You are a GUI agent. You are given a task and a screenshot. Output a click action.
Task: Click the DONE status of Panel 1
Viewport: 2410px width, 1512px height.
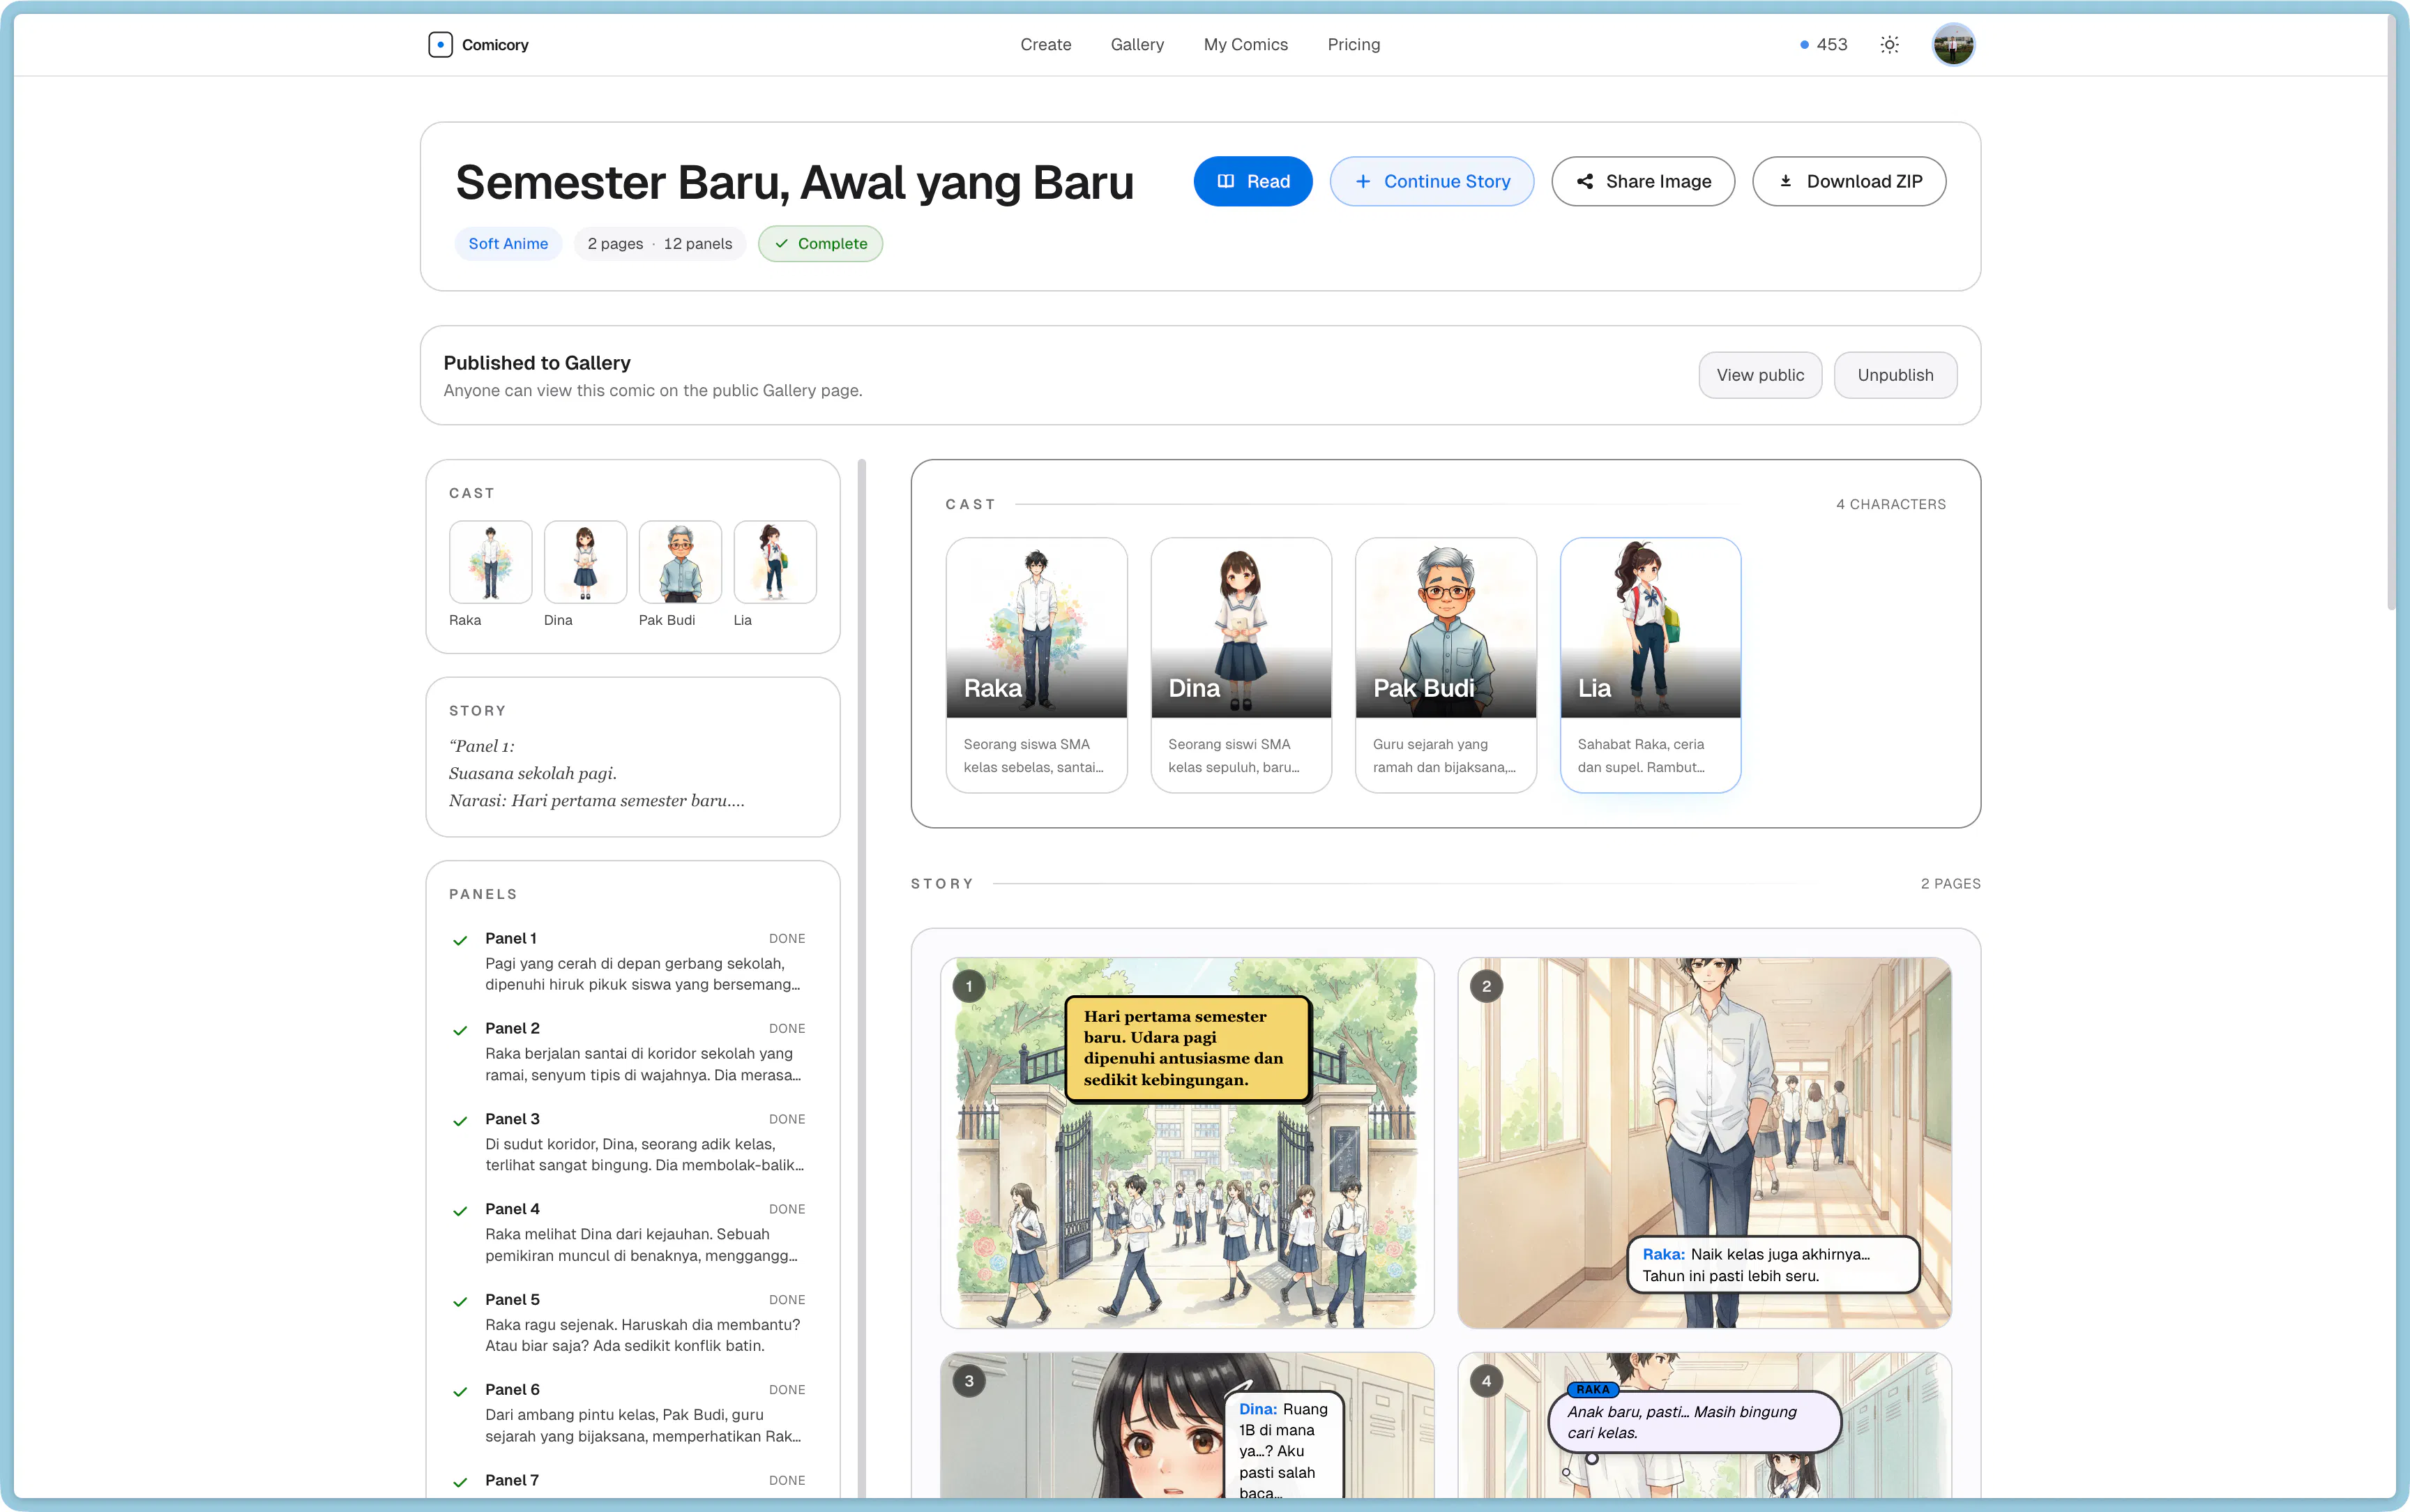click(x=787, y=939)
